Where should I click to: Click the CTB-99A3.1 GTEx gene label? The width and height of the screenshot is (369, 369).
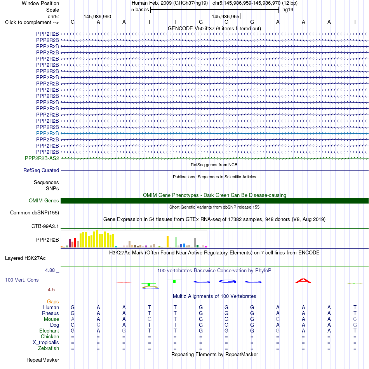[x=45, y=226]
